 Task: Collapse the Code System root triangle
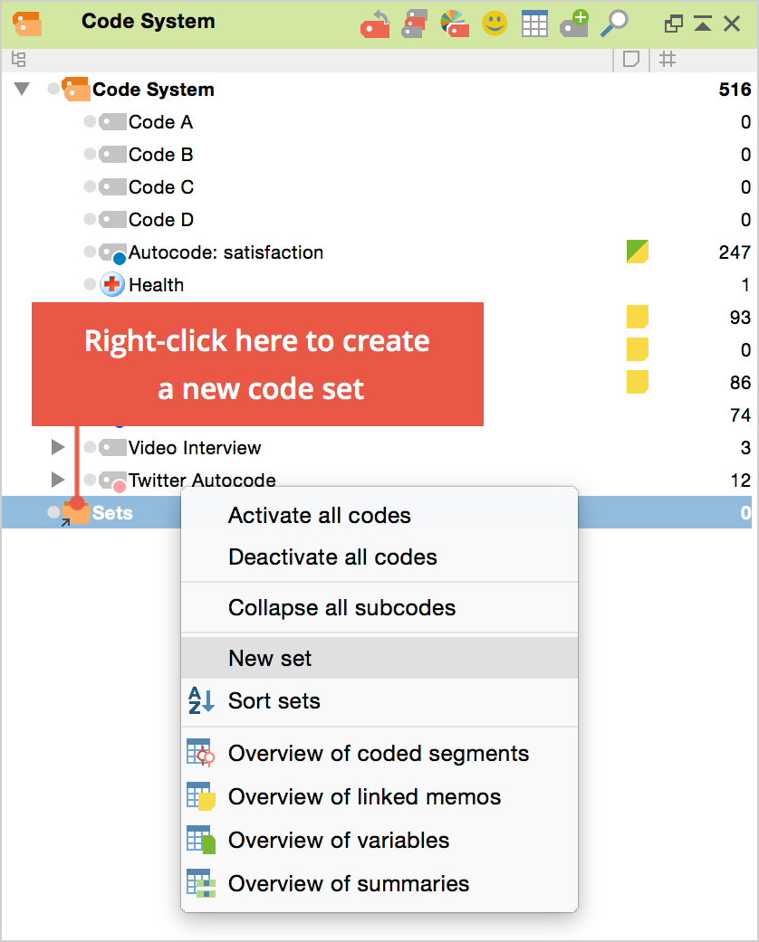pyautogui.click(x=23, y=90)
